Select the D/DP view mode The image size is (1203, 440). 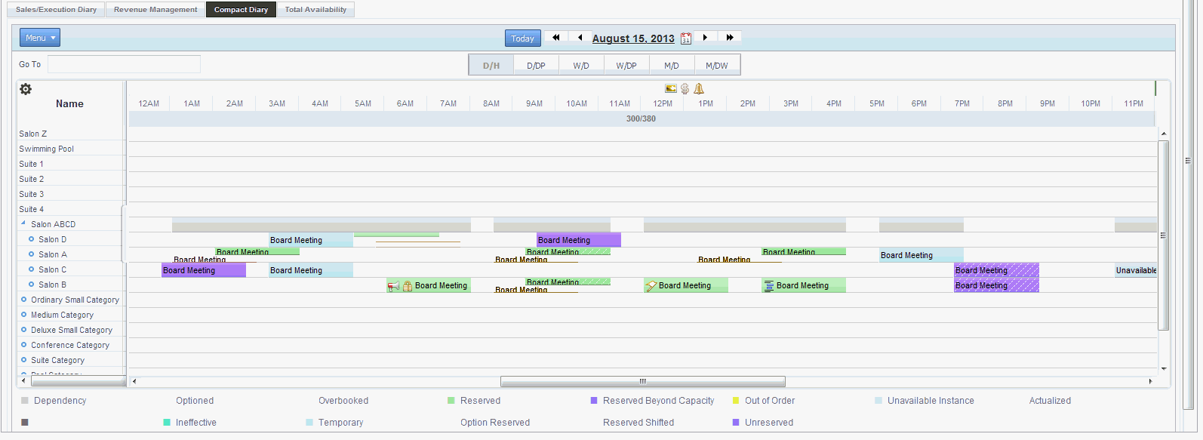[536, 66]
